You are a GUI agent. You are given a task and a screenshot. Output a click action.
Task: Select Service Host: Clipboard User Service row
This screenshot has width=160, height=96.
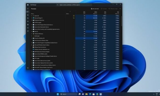[75, 63]
